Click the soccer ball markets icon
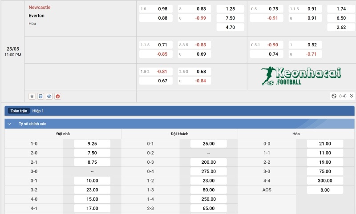This screenshot has height=214, width=356. [x=334, y=96]
